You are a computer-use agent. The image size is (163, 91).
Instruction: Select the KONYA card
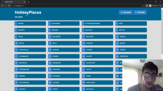[64, 89]
